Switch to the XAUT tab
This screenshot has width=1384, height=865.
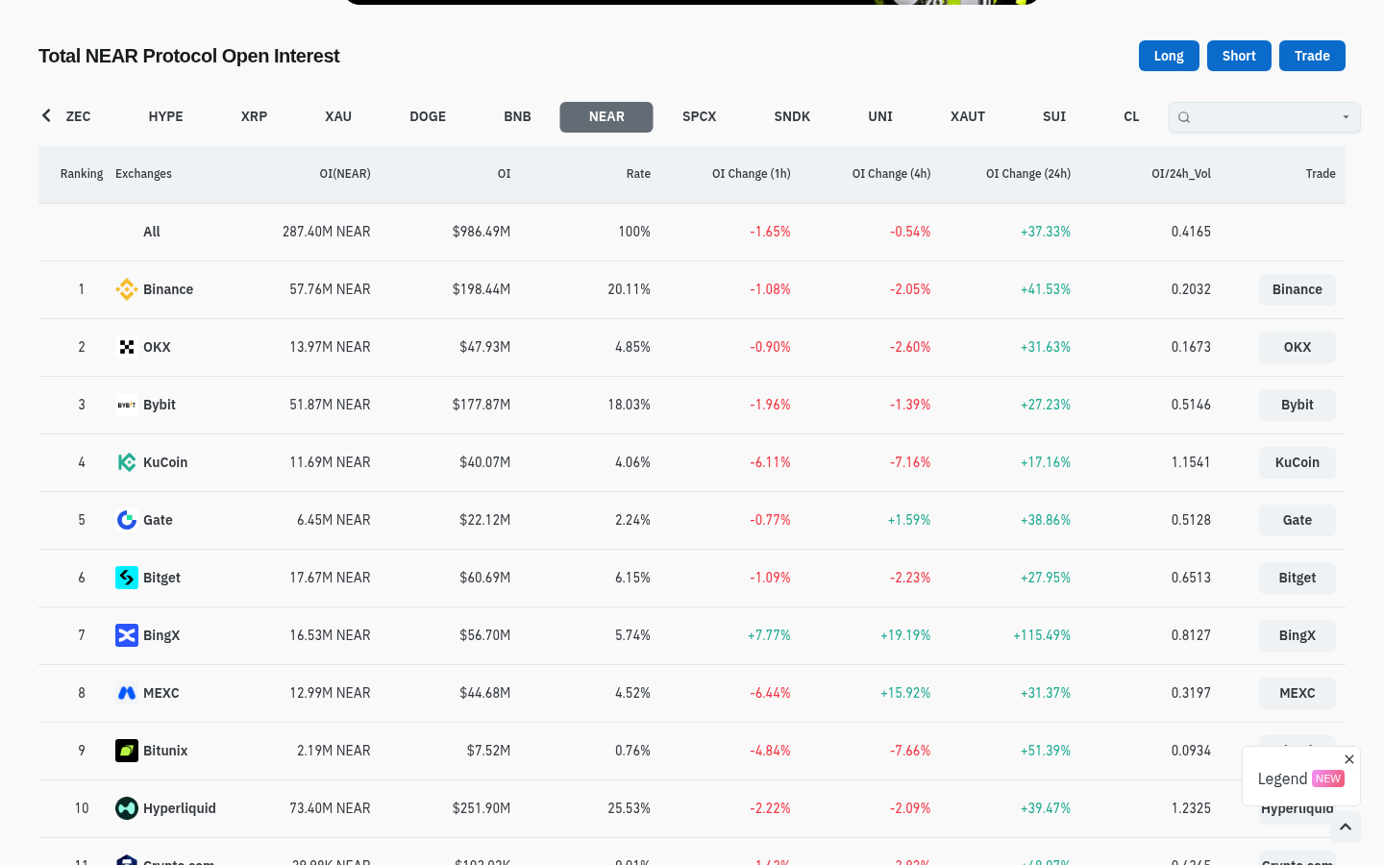[x=968, y=116]
